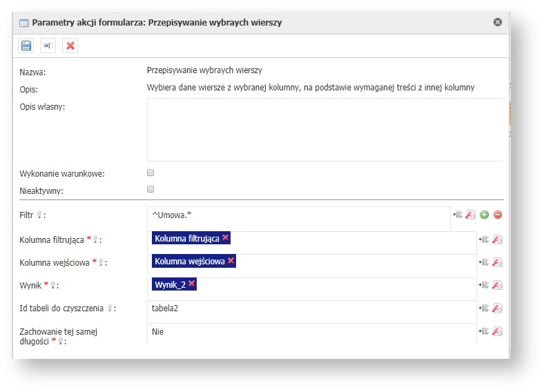This screenshot has height=392, width=544.
Task: Enable the Wykonanie warunkowe checkbox
Action: point(150,173)
